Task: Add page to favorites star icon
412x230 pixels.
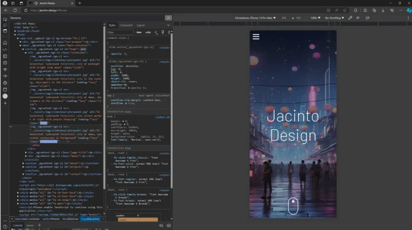Action: pyautogui.click(x=344, y=10)
